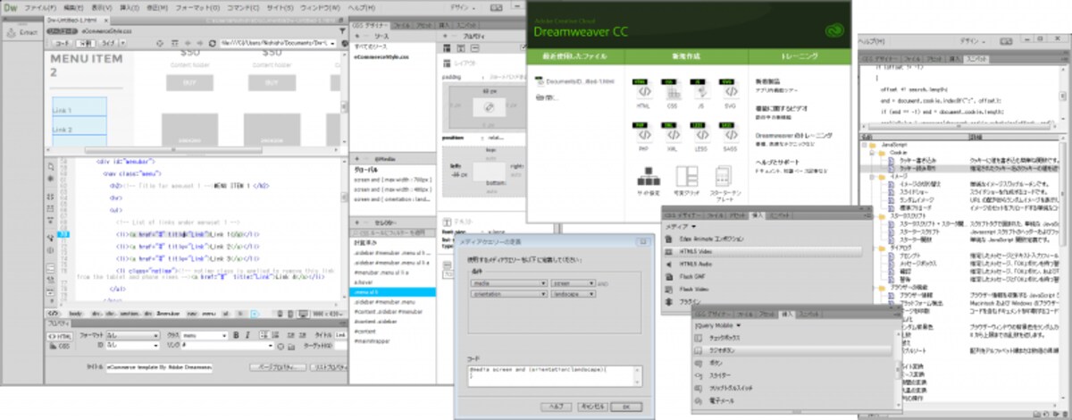Switch to Code view button

[61, 41]
